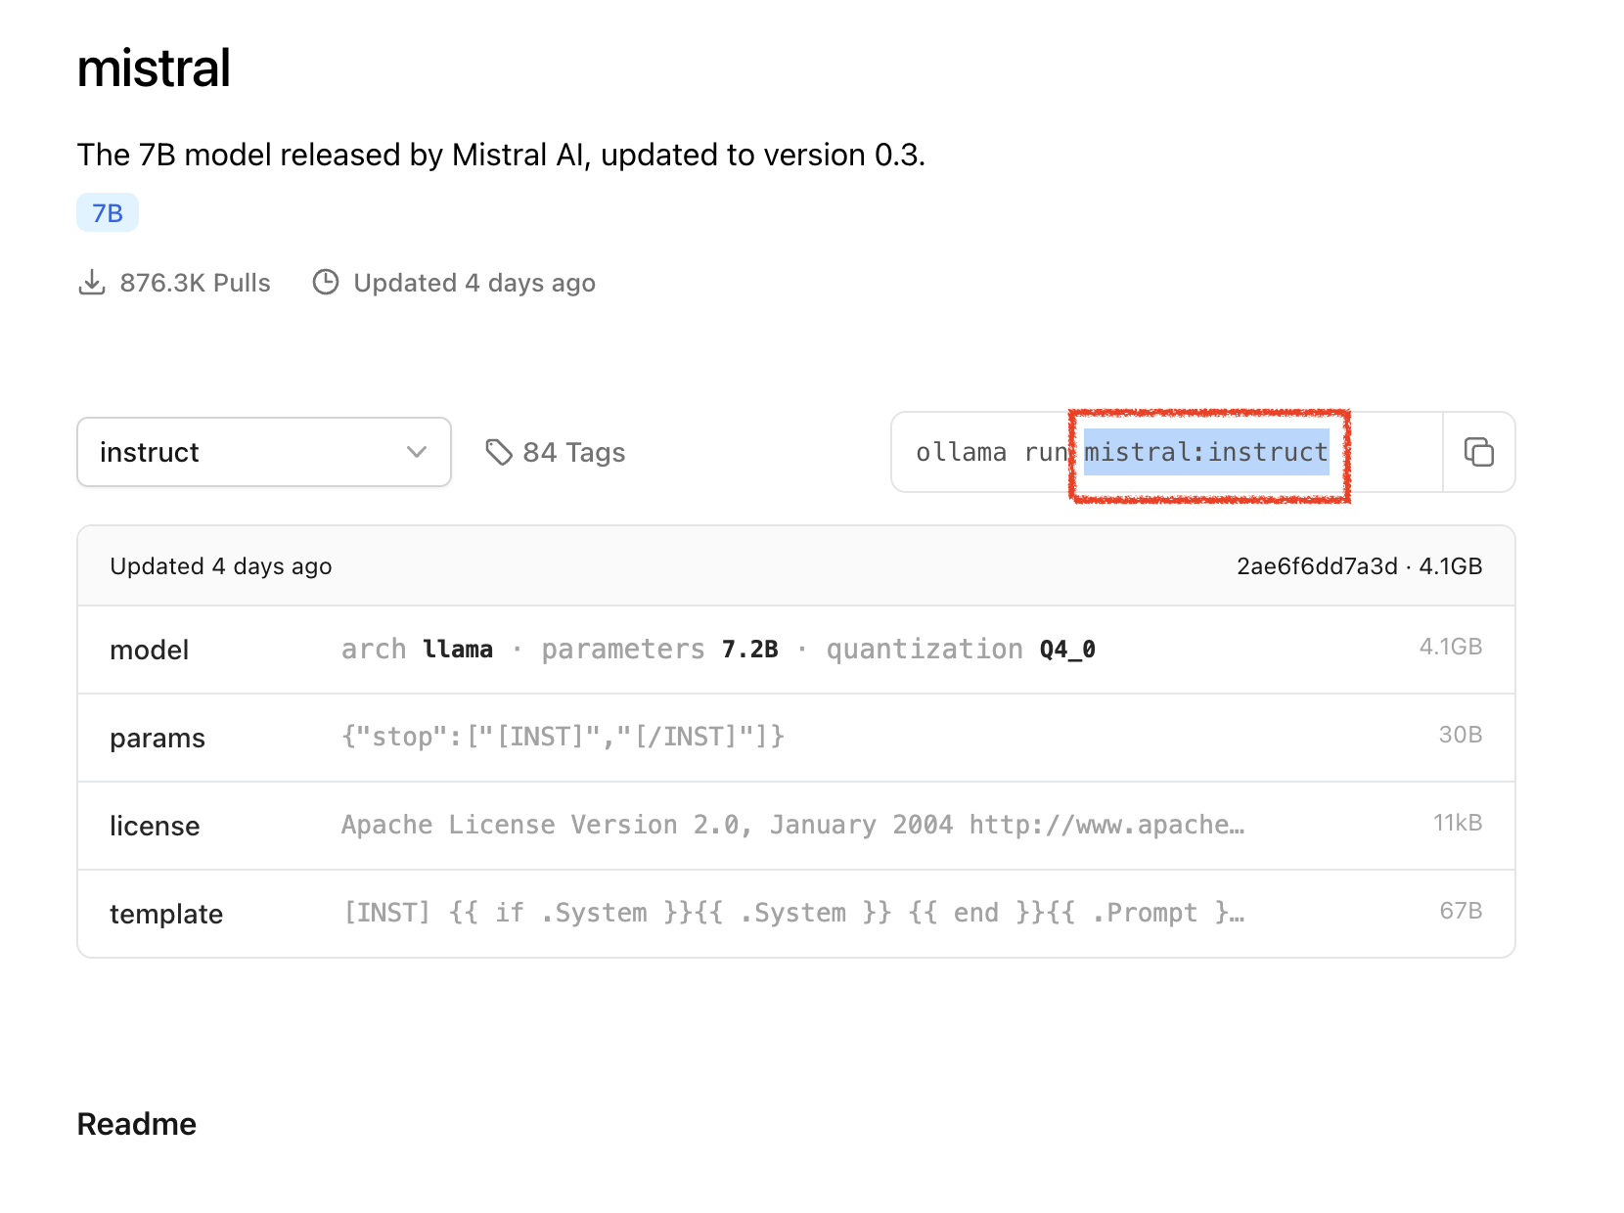
Task: Click the tag icon beside 84 Tags
Action: click(499, 452)
